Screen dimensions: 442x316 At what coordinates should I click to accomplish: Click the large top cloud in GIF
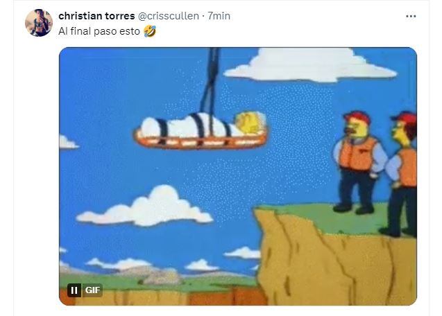tap(309, 65)
